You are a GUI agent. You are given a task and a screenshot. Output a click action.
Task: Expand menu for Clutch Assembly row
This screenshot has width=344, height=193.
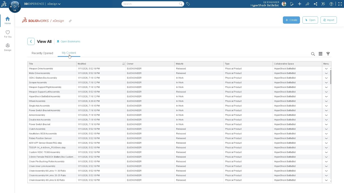click(326, 129)
